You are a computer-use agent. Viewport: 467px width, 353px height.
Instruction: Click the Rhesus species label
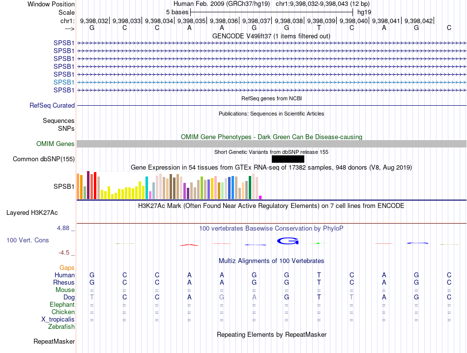coord(64,282)
